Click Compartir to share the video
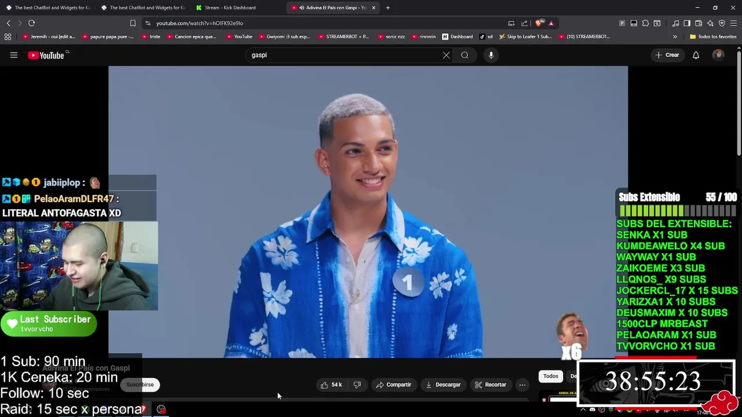 [x=394, y=385]
